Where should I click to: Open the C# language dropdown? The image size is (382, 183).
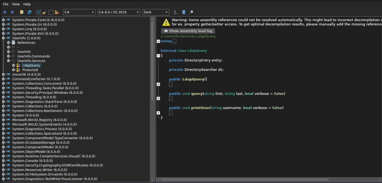point(79,12)
